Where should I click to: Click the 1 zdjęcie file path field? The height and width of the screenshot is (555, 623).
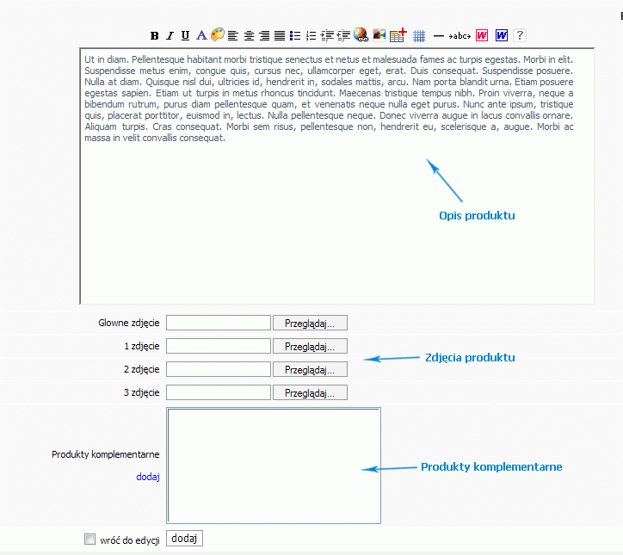pos(219,346)
